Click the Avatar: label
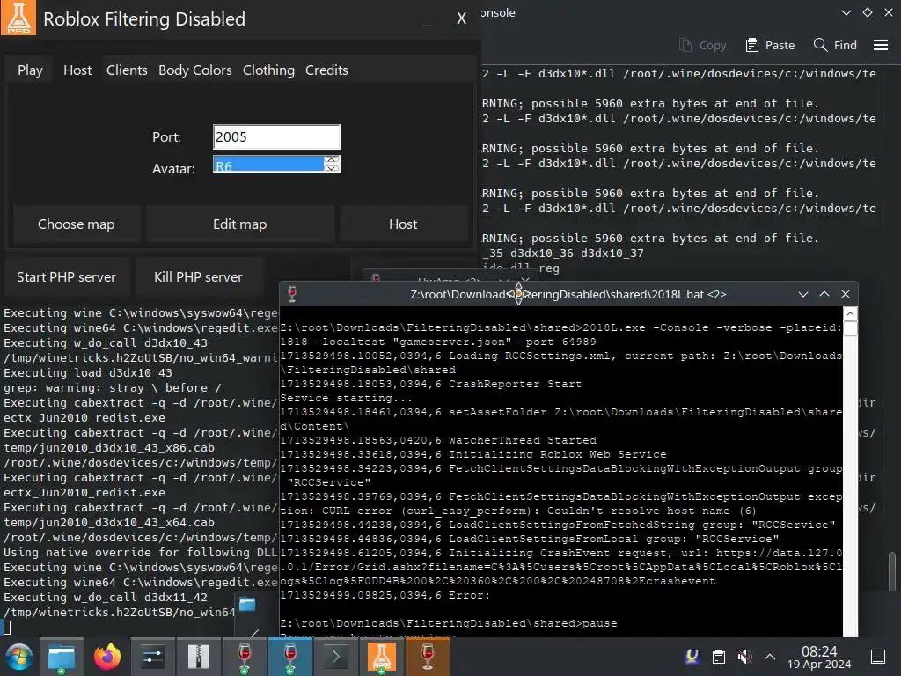Viewport: 901px width, 676px height. click(173, 168)
